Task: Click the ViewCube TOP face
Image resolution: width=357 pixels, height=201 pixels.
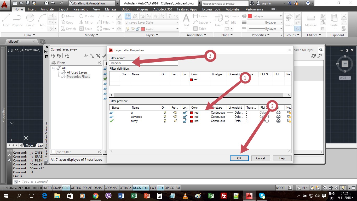Action: pos(345,64)
